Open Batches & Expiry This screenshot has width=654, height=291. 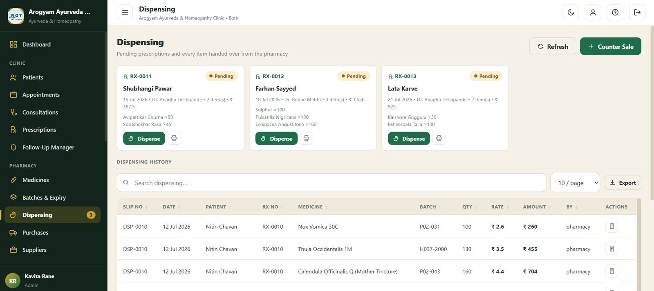[52, 197]
